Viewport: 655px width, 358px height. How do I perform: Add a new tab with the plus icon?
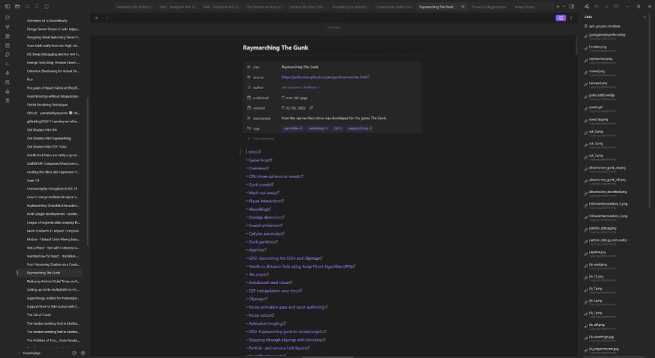click(557, 7)
